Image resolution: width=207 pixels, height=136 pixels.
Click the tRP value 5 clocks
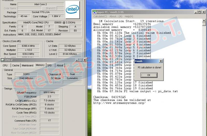coord(49,109)
